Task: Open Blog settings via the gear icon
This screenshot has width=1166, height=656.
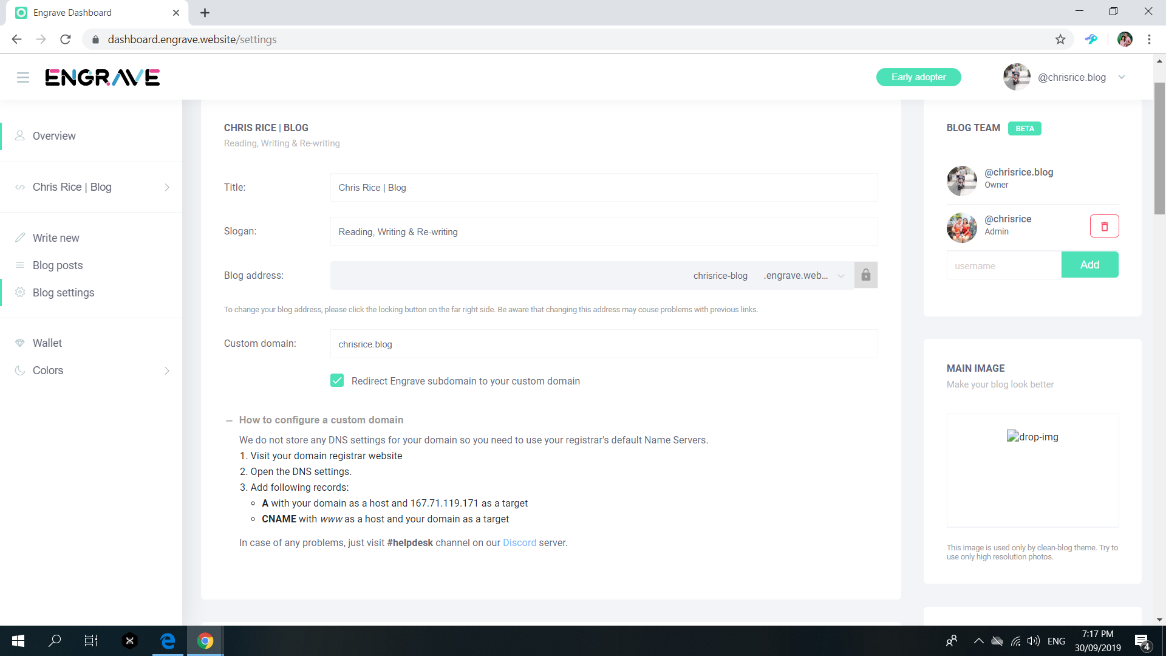Action: (x=20, y=293)
